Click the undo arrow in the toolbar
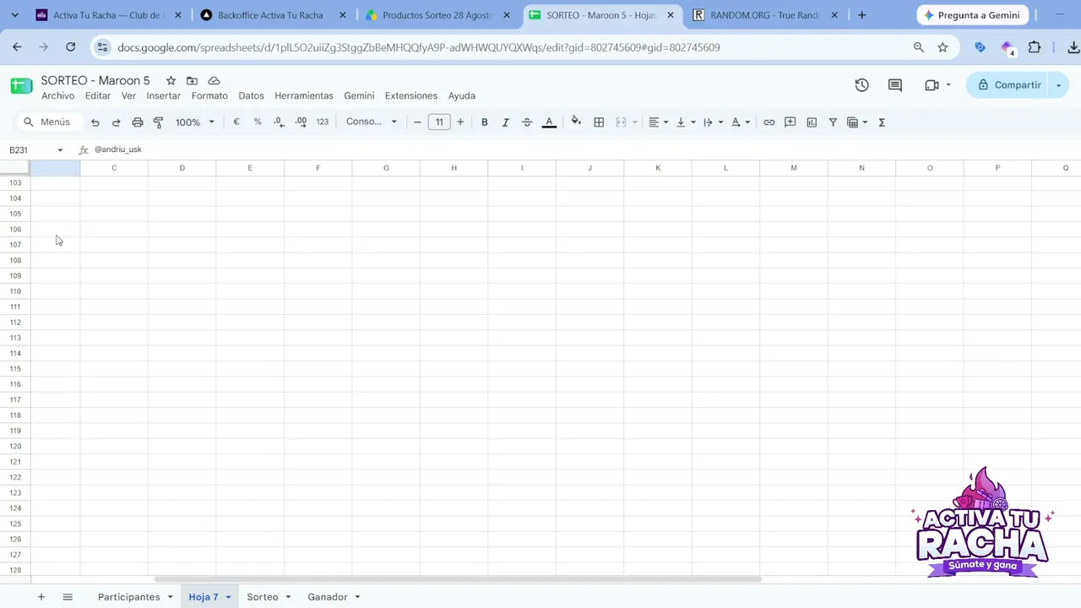 coord(95,122)
